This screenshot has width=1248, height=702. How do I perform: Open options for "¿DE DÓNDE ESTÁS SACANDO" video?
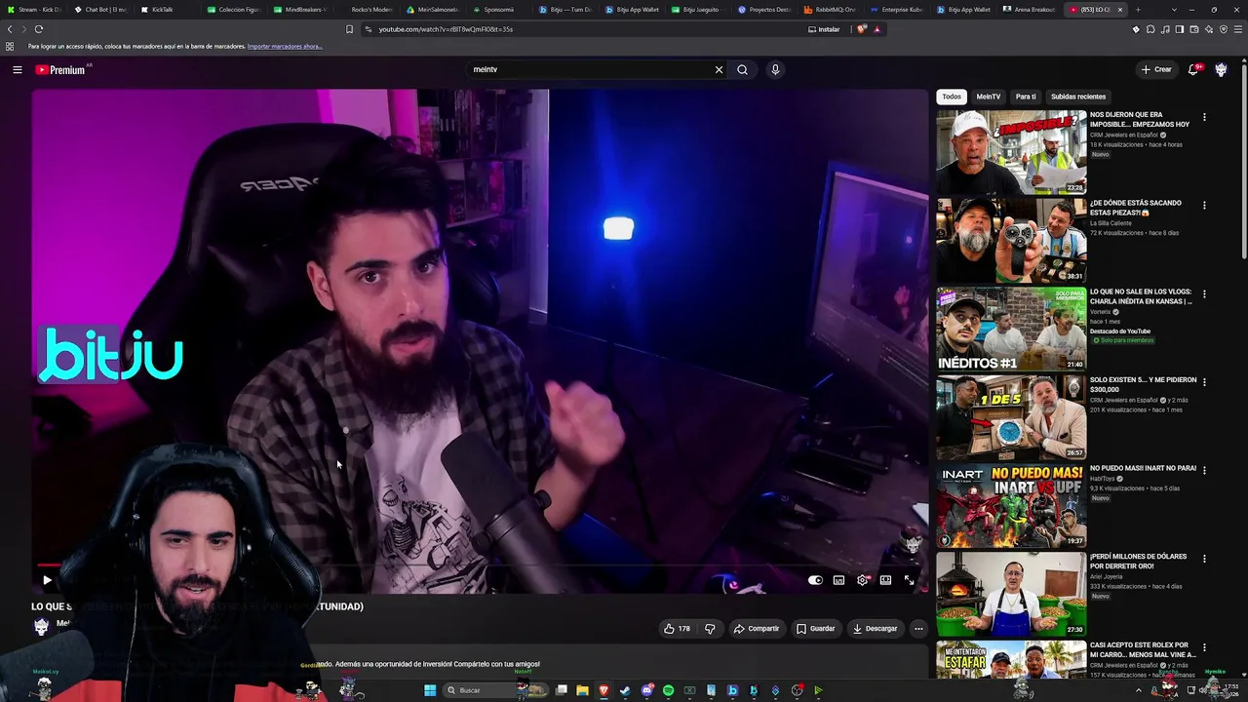(1204, 206)
